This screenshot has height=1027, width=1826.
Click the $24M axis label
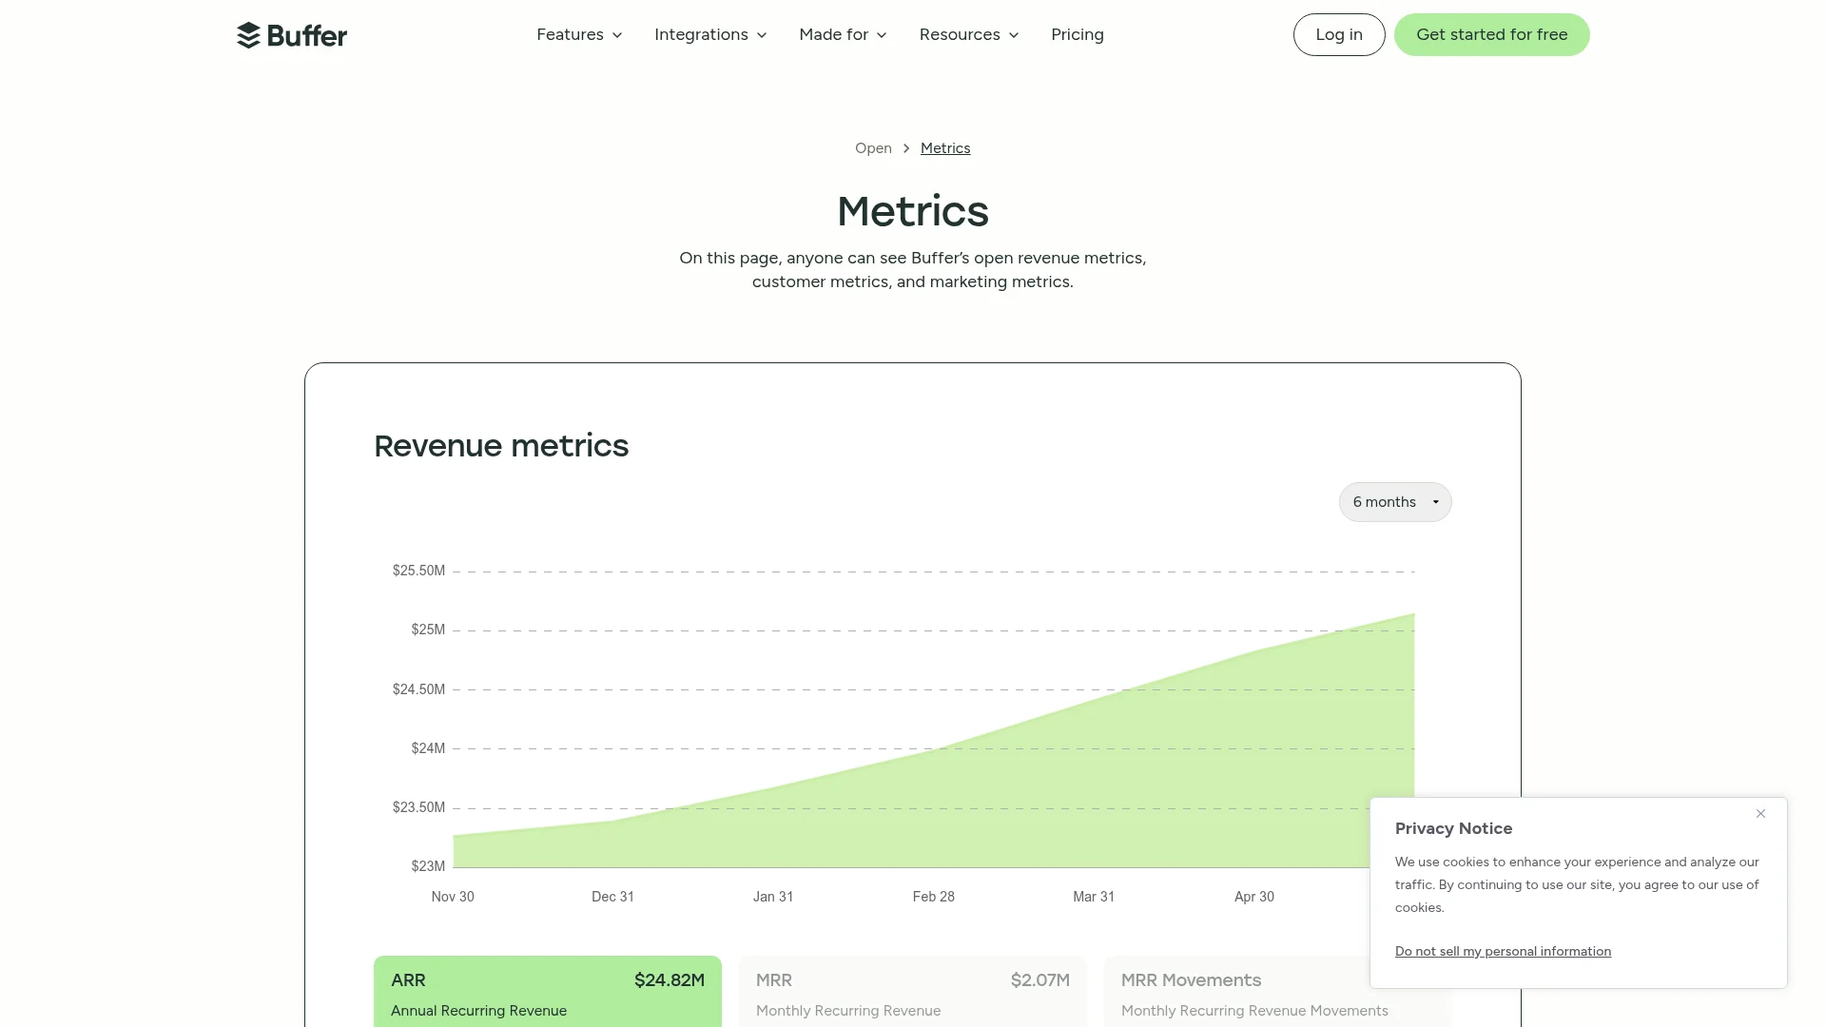coord(428,748)
